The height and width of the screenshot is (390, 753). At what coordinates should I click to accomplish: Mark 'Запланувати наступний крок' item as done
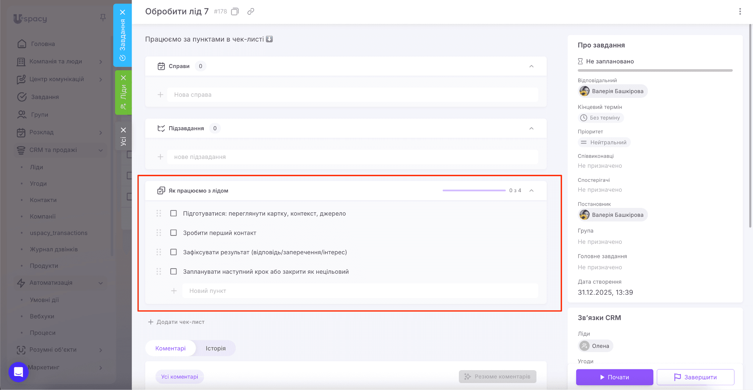pos(174,272)
